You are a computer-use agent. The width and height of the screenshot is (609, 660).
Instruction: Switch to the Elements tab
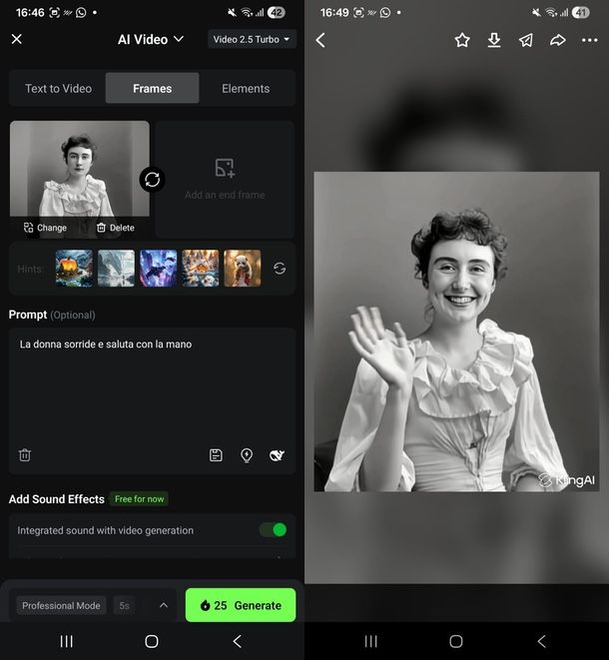(246, 89)
